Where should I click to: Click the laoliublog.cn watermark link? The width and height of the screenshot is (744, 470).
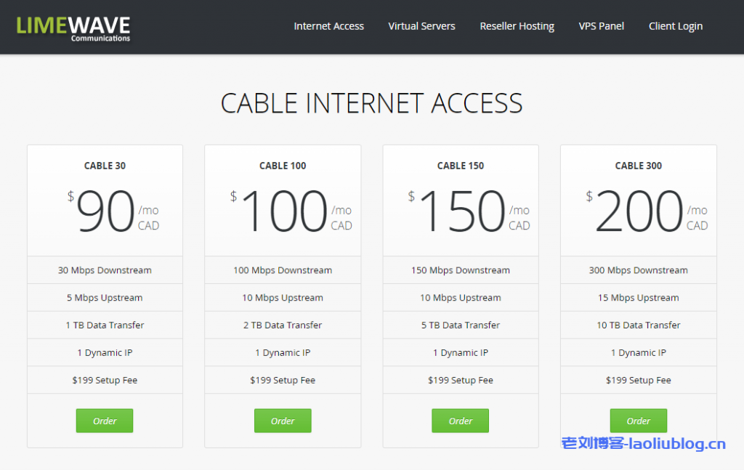(643, 443)
